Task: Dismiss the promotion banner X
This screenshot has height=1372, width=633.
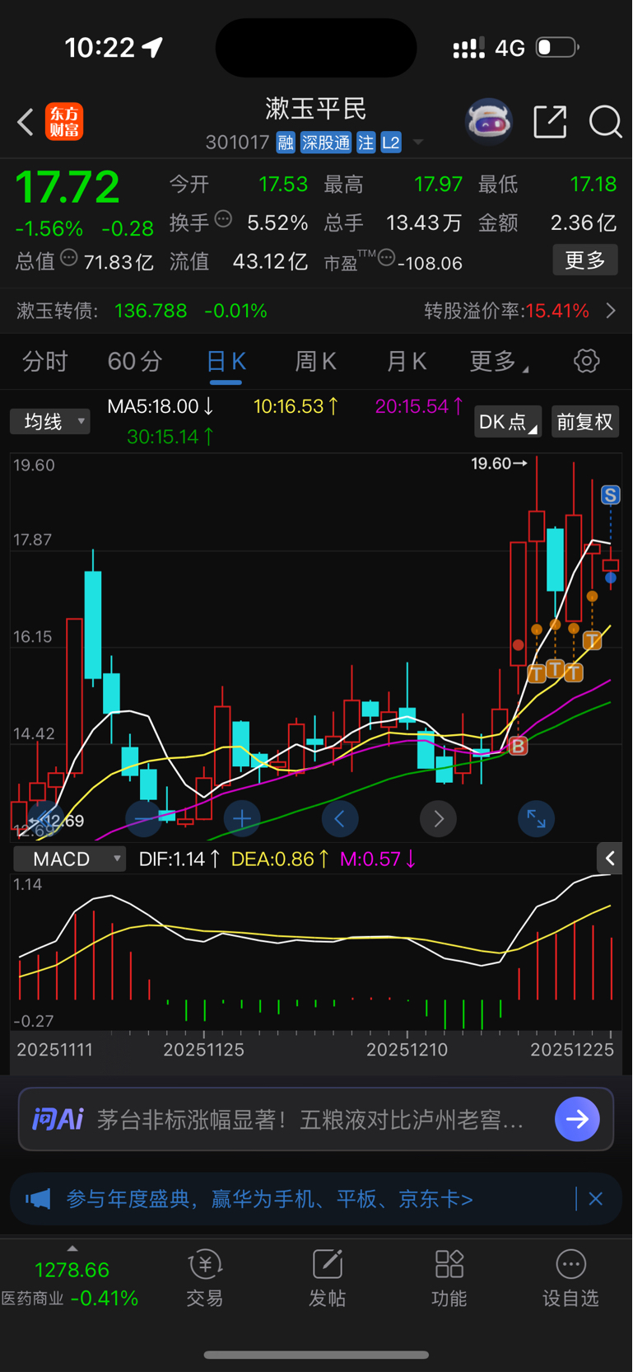Action: click(595, 1198)
